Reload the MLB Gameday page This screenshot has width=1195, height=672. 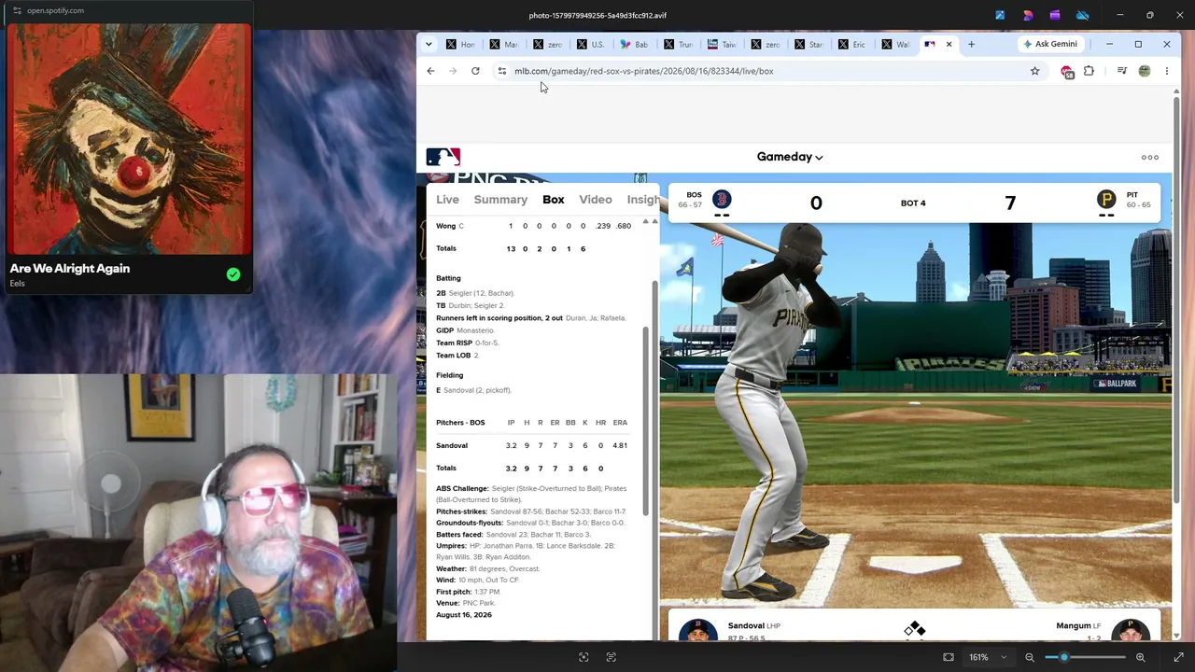point(475,71)
